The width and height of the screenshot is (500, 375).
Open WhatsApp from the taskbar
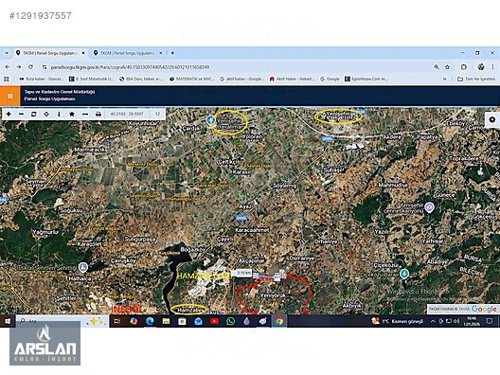[x=230, y=321]
